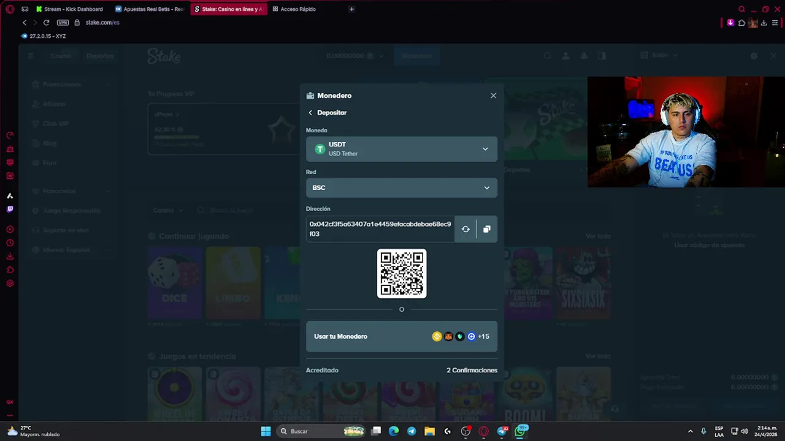Open the weather widget 27°C
The width and height of the screenshot is (785, 441).
pyautogui.click(x=34, y=431)
